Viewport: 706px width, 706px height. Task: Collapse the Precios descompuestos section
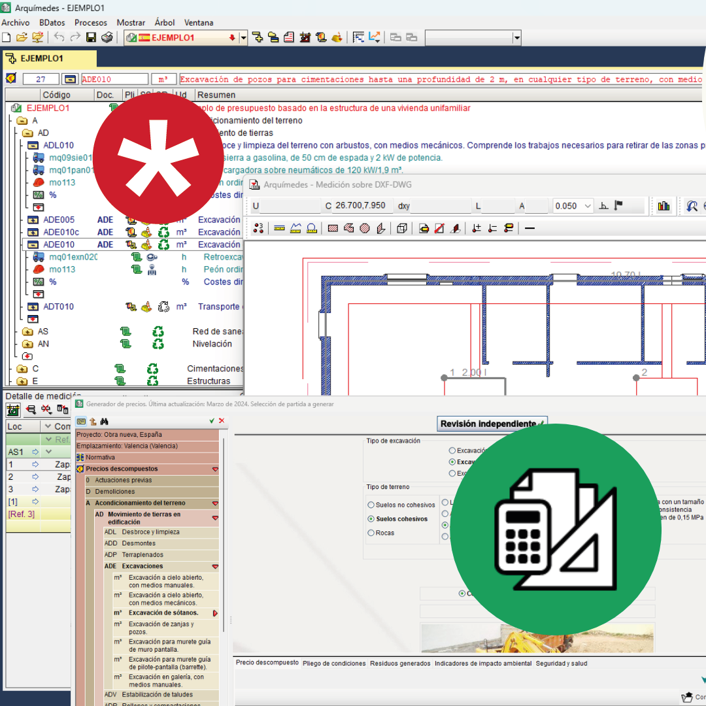point(215,469)
